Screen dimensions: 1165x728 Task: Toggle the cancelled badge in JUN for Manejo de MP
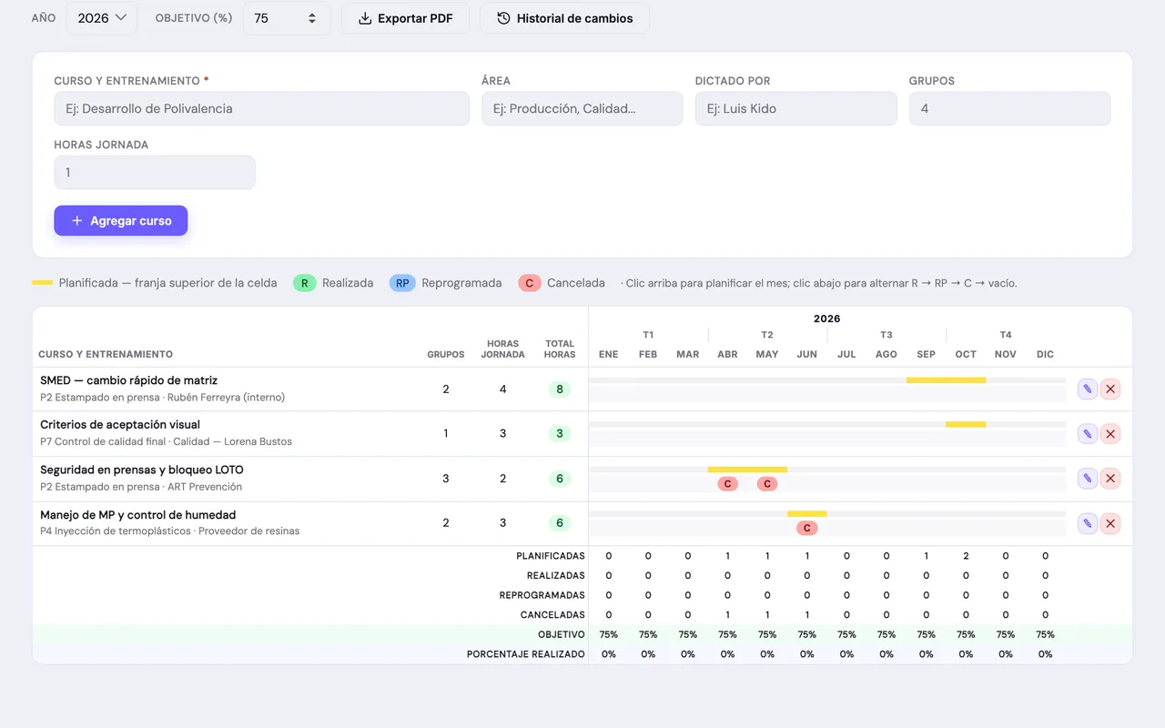(806, 528)
